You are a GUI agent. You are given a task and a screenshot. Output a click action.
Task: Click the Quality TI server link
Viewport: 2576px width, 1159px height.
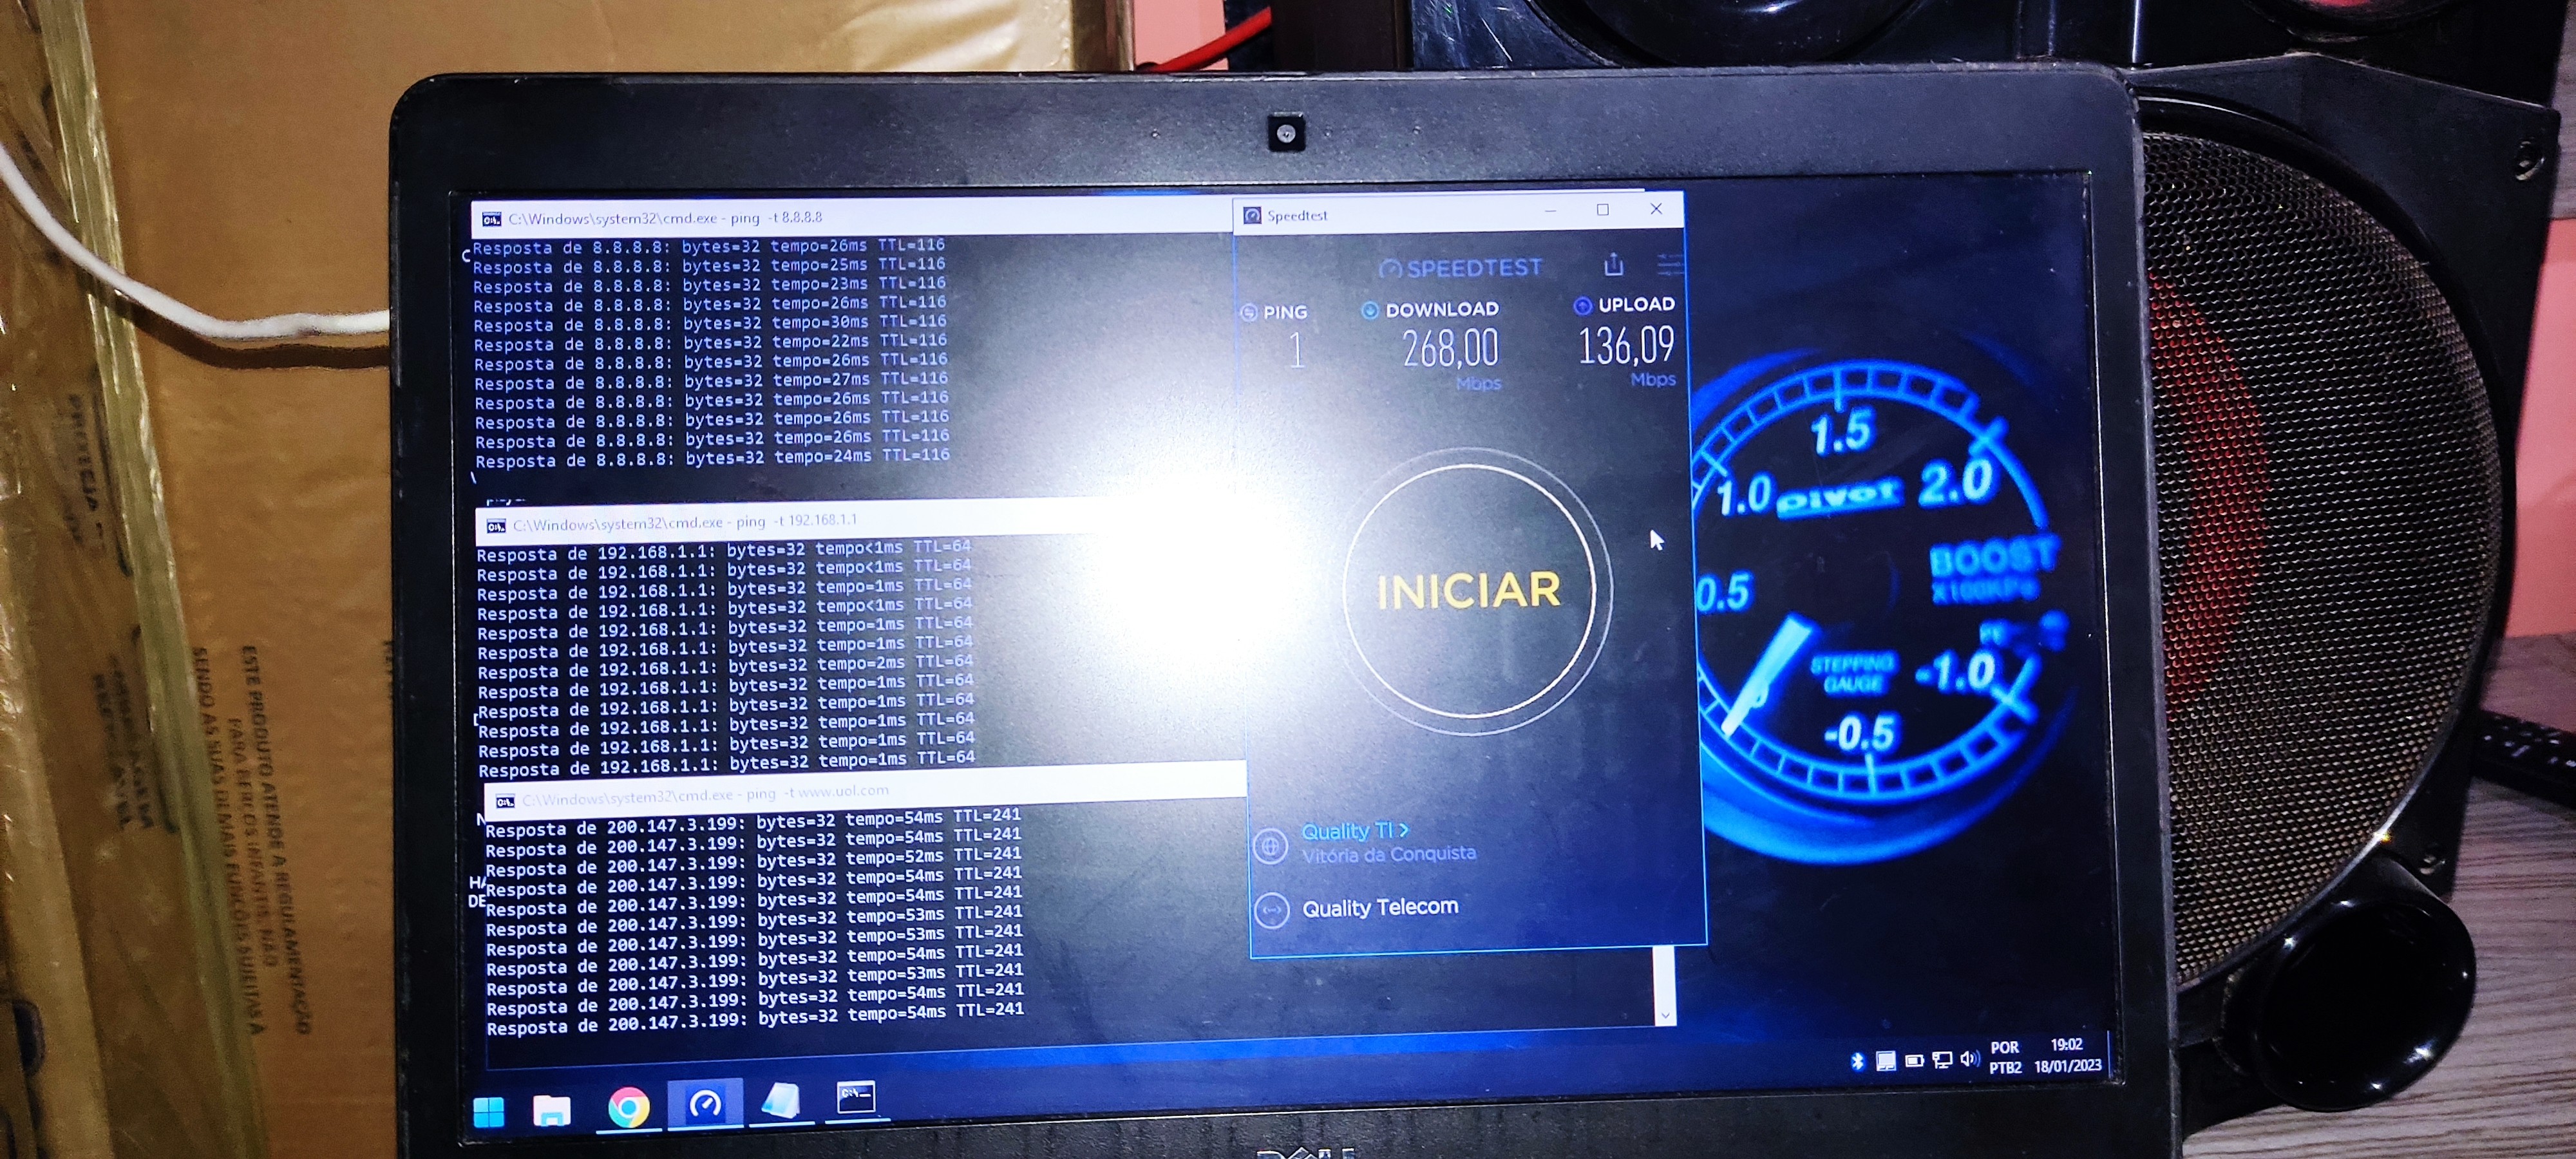click(x=1354, y=831)
